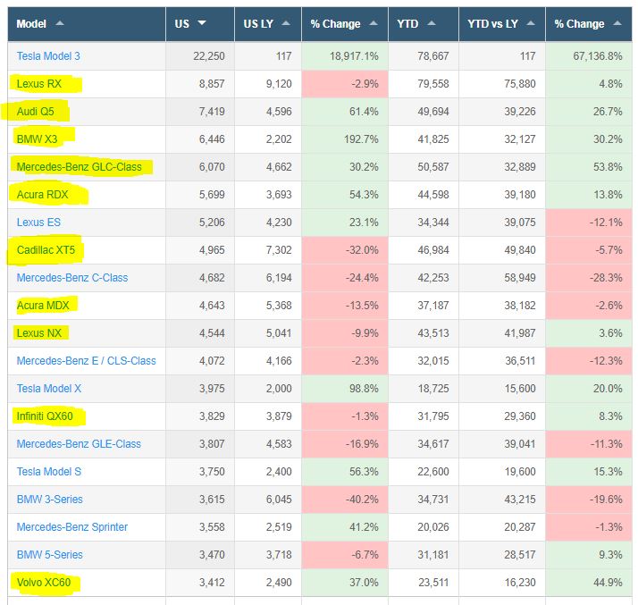Select the 50,587 YTD cell
This screenshot has height=605, width=638.
point(424,166)
